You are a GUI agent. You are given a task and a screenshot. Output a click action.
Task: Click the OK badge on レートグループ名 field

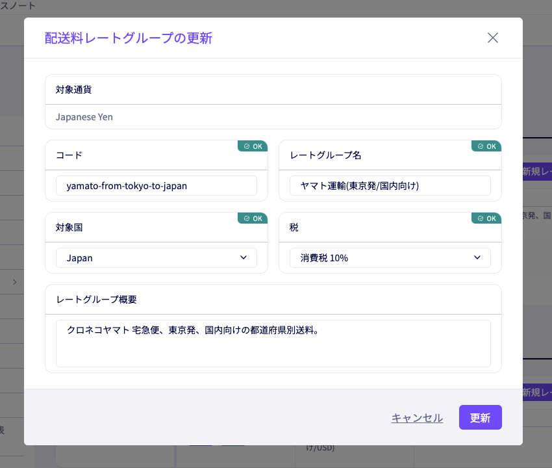[486, 146]
